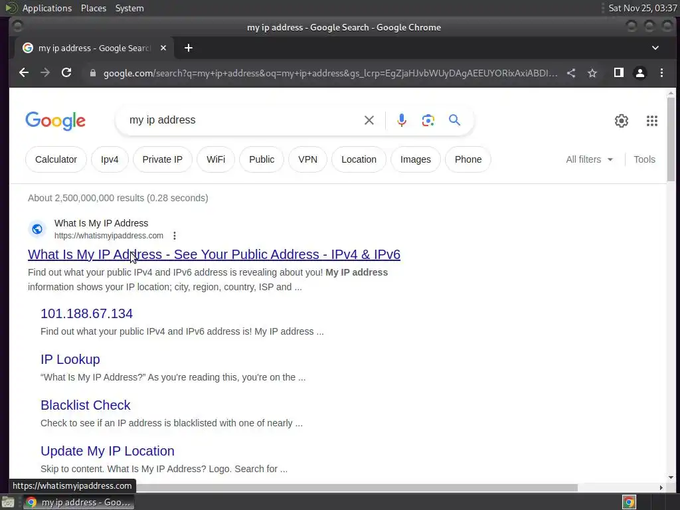Click the scroll down arrow
The image size is (680, 510).
pyautogui.click(x=671, y=477)
